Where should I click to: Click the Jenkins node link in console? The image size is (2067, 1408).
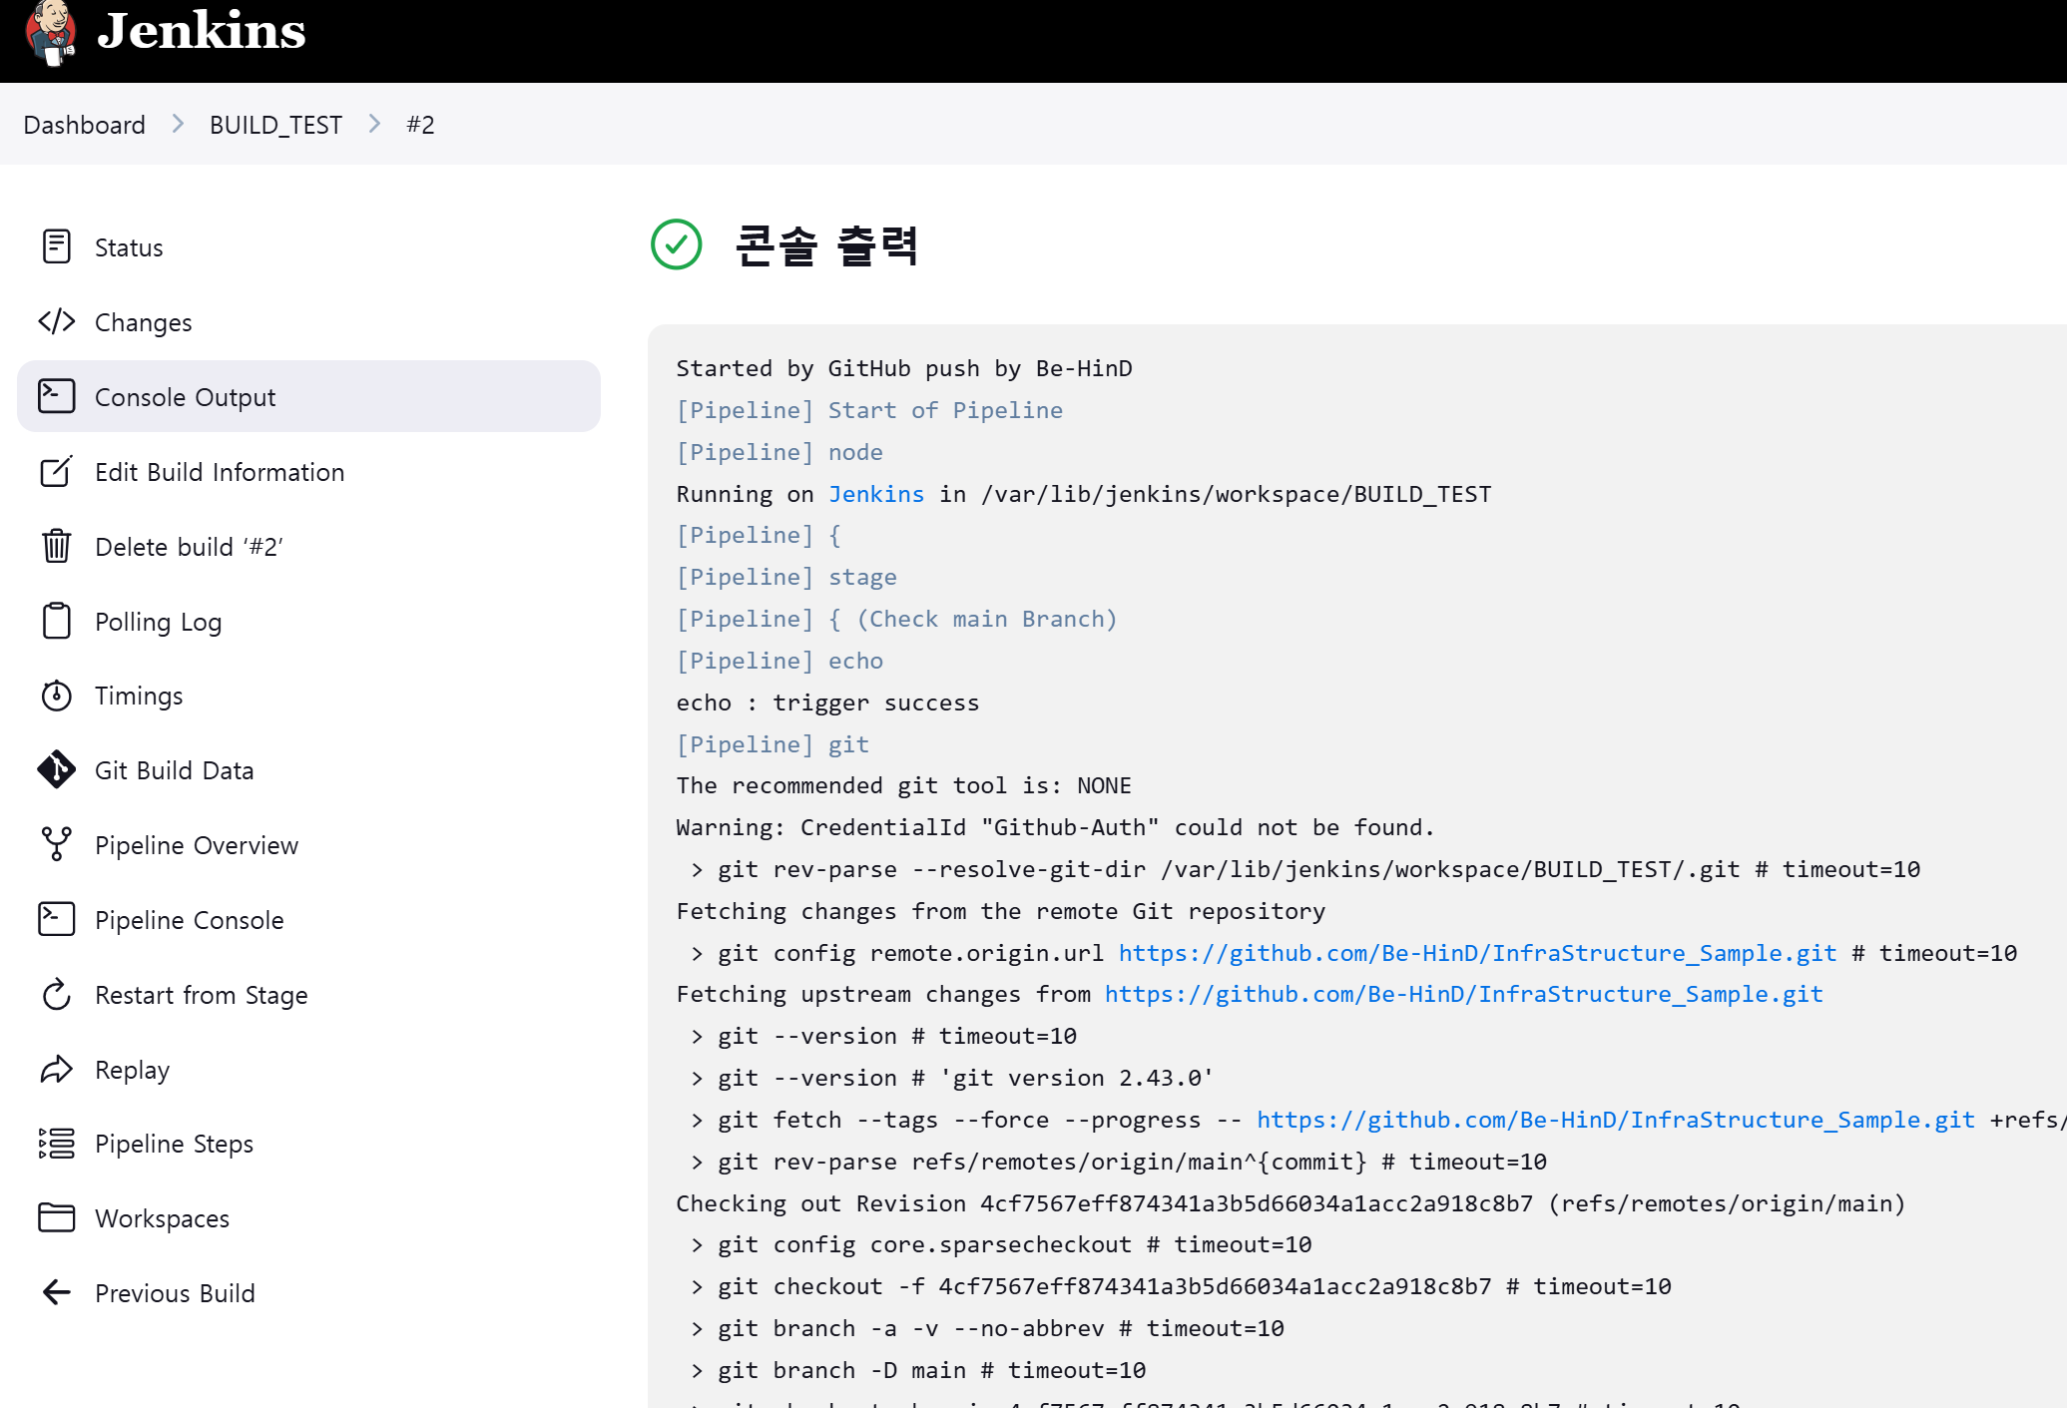tap(876, 494)
